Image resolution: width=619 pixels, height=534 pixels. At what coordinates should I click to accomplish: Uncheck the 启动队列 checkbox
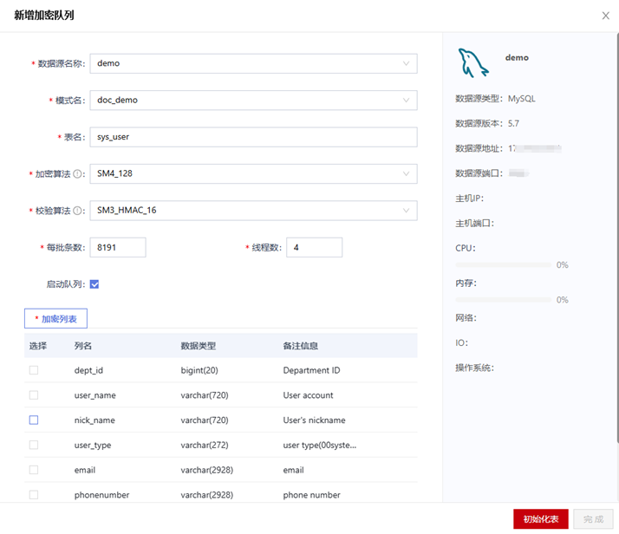tap(94, 284)
